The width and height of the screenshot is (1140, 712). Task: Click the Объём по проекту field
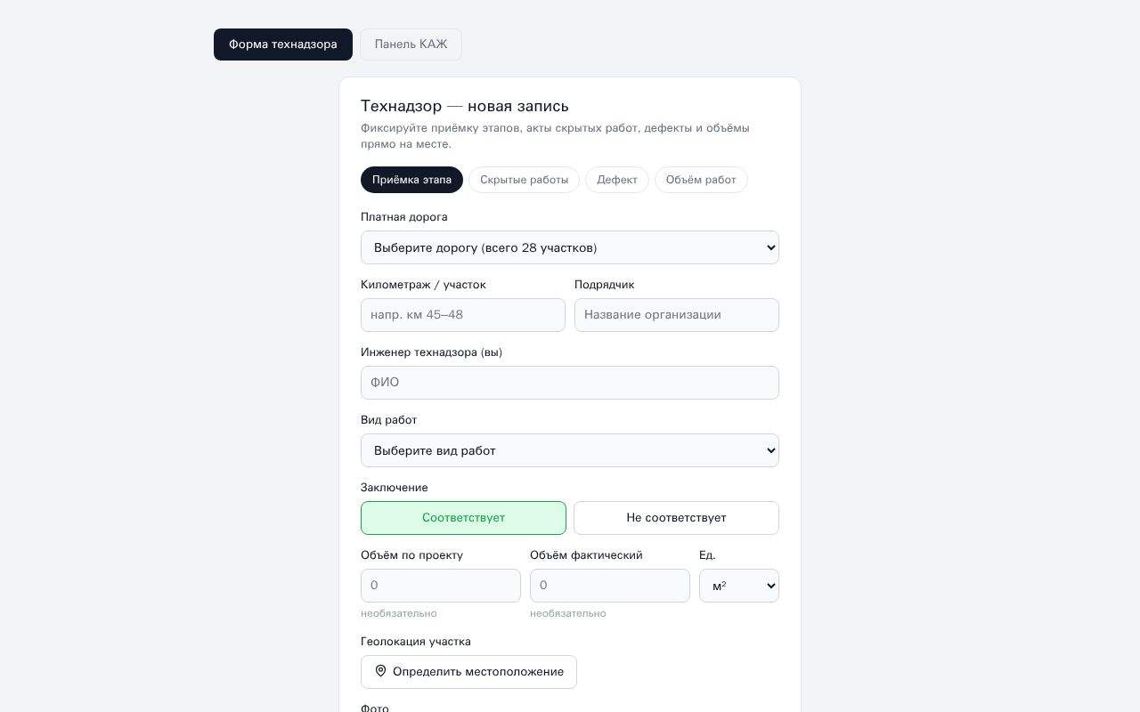tap(441, 586)
